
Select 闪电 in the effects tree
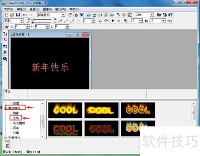tap(16, 128)
